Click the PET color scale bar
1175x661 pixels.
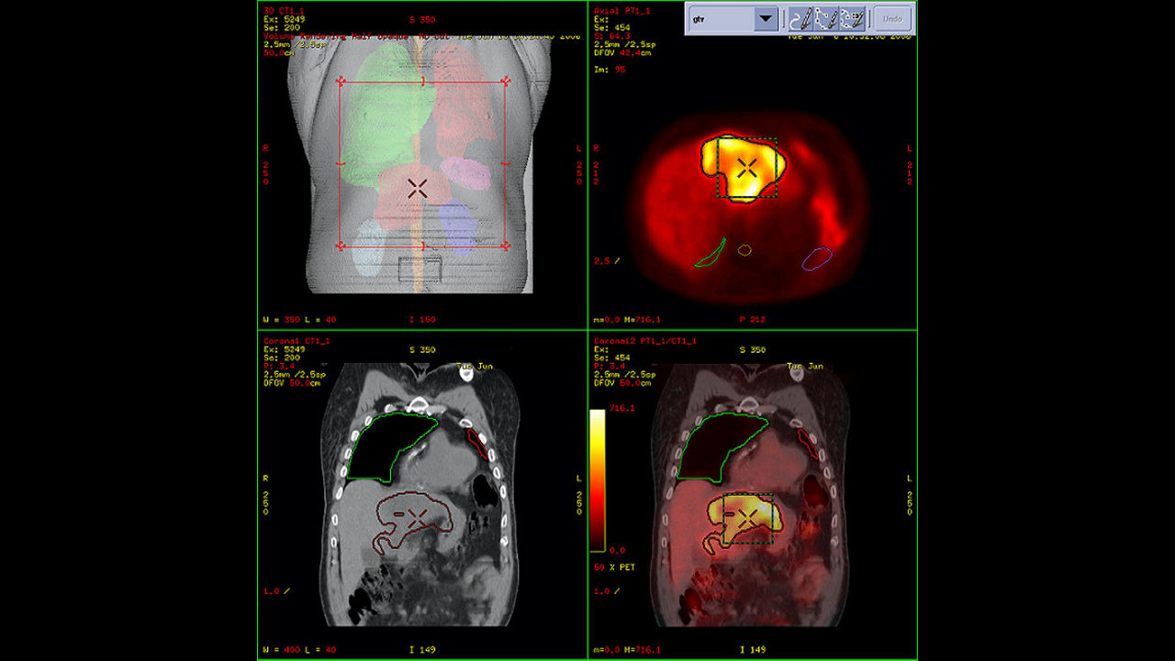click(597, 479)
